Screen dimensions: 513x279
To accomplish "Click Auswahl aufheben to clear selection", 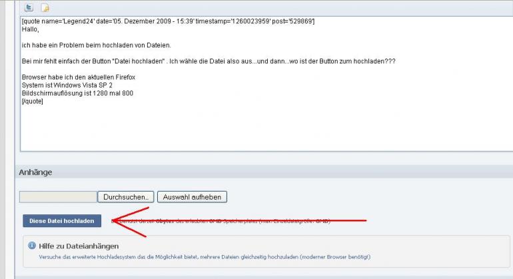I will [x=192, y=197].
